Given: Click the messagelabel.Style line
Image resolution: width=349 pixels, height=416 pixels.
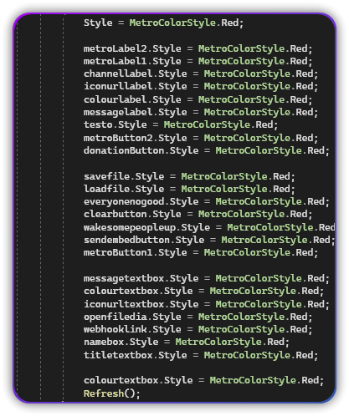Looking at the screenshot, I should 201,112.
